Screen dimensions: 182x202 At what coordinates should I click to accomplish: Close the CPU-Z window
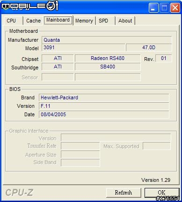click(x=175, y=7)
